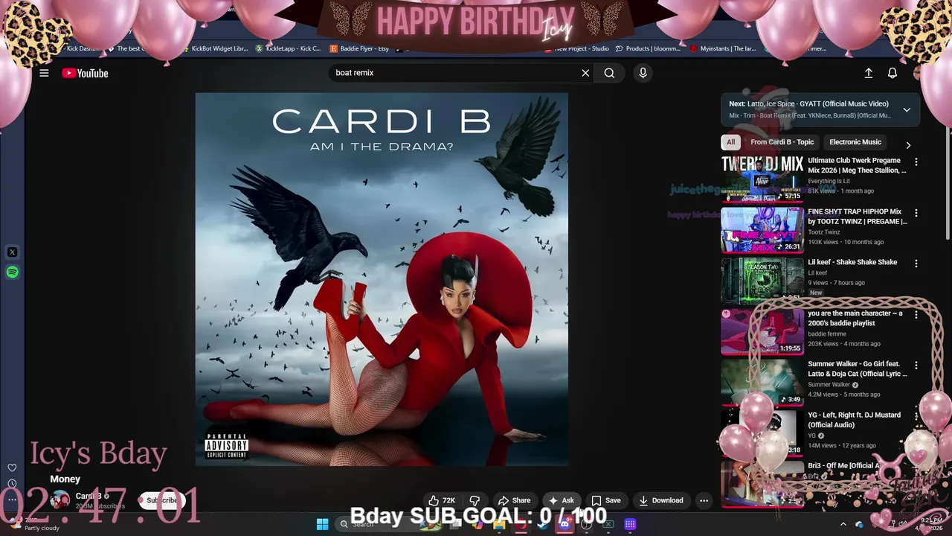Open TWERK DJ MIX thumbnail 57:15
Viewport: 952px width, 536px height.
(762, 179)
